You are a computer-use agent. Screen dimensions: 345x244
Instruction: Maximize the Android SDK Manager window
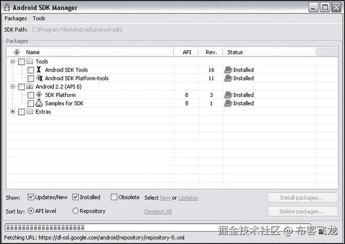325,8
